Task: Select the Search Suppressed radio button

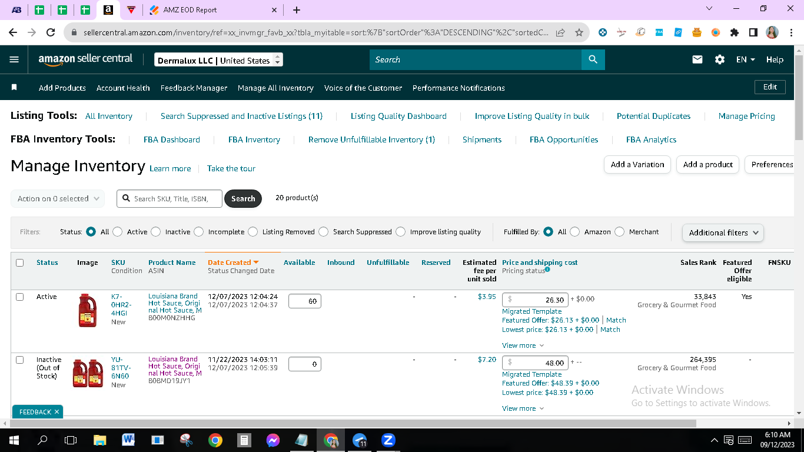Action: 324,232
